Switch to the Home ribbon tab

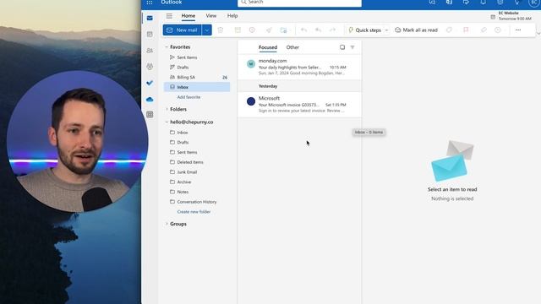(189, 16)
